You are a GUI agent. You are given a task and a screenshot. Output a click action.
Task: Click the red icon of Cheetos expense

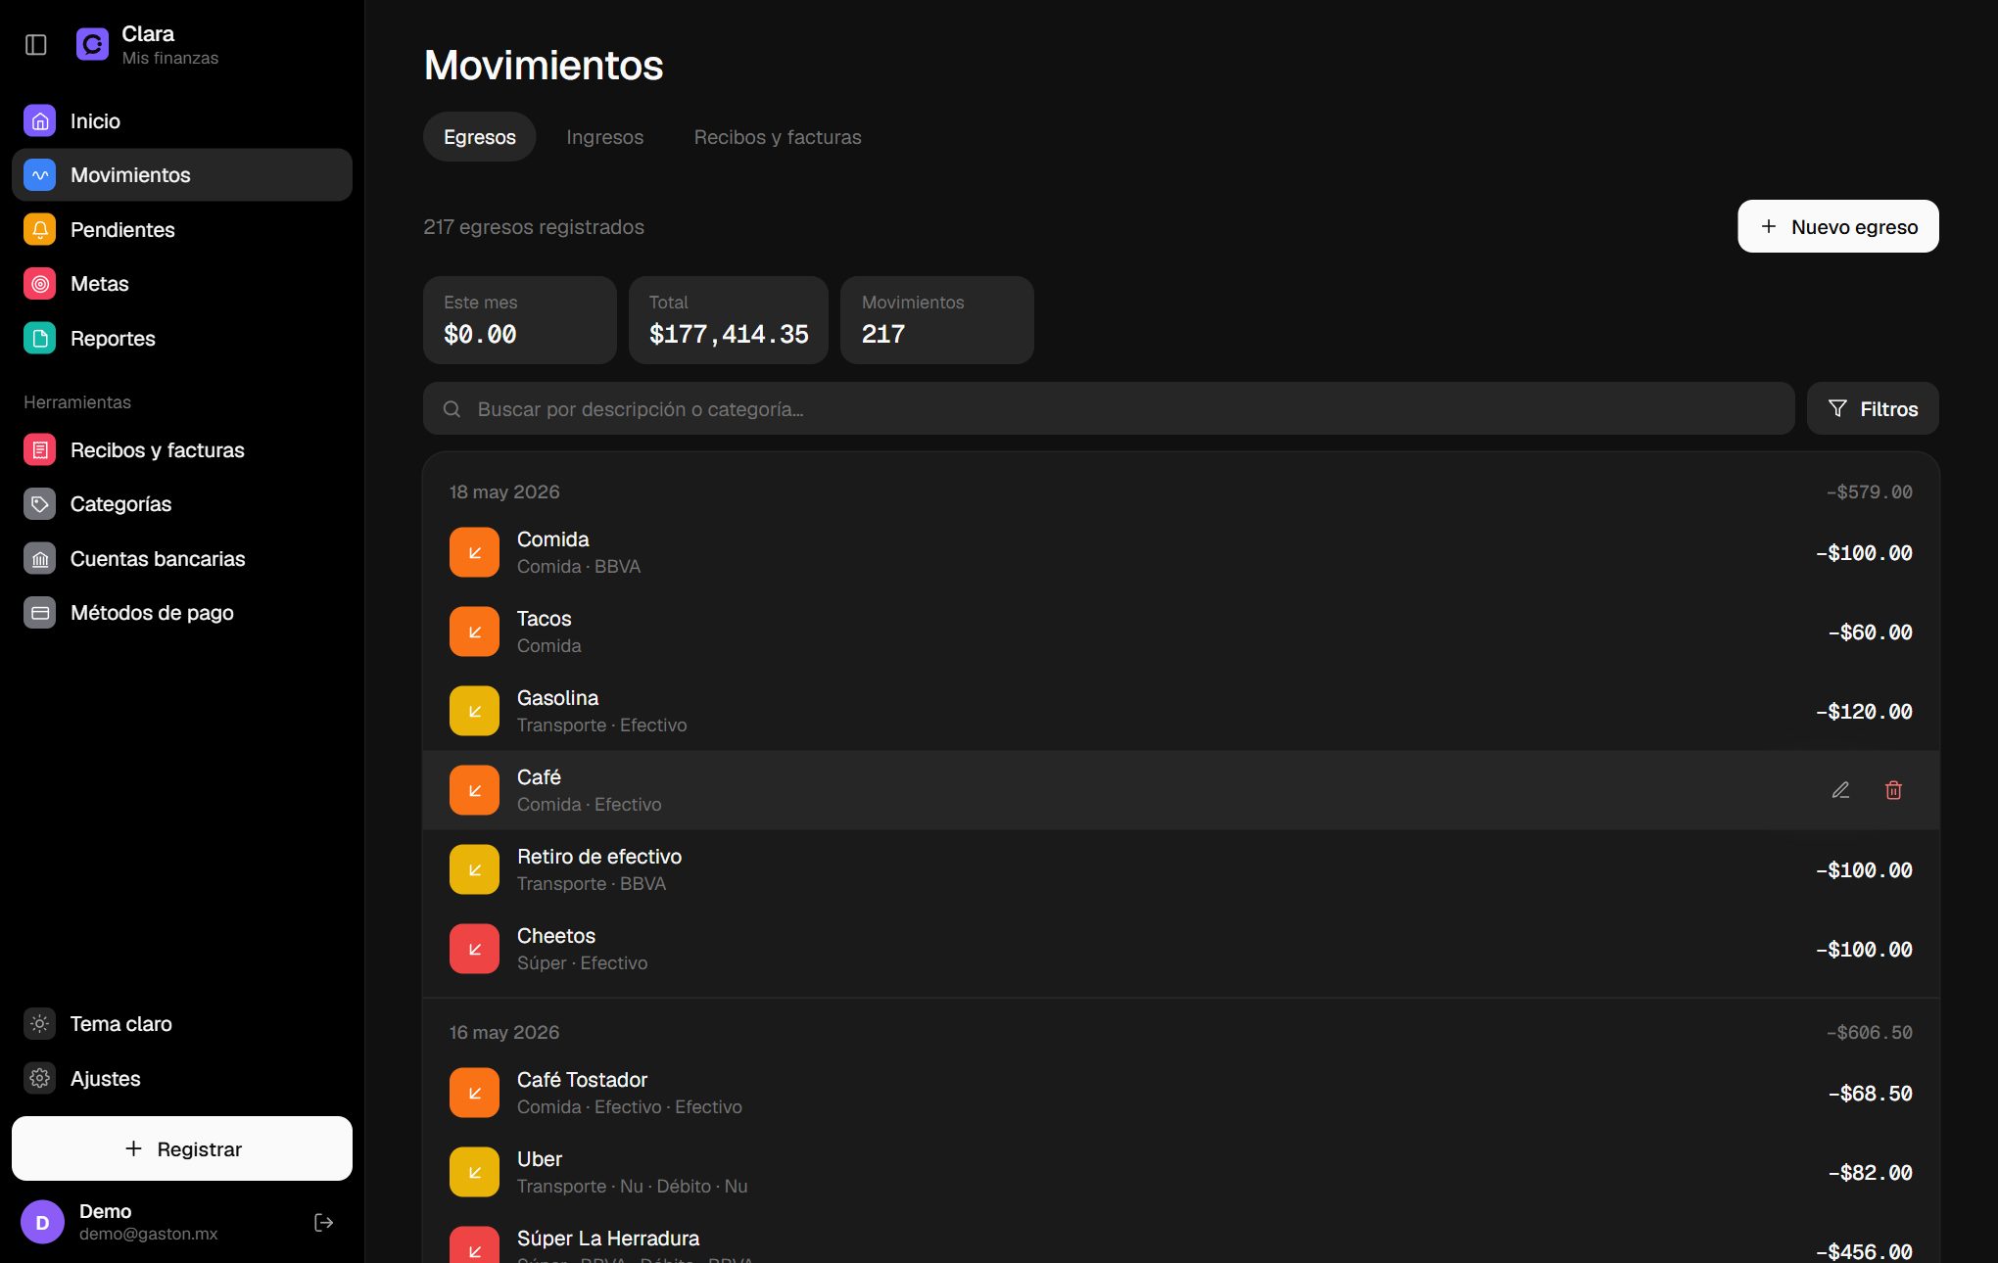click(474, 950)
